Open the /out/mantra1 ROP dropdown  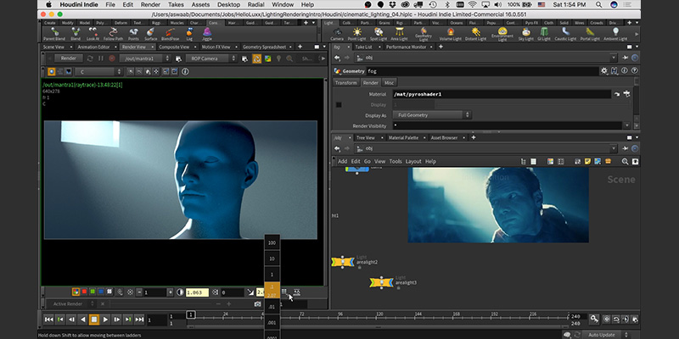point(145,58)
